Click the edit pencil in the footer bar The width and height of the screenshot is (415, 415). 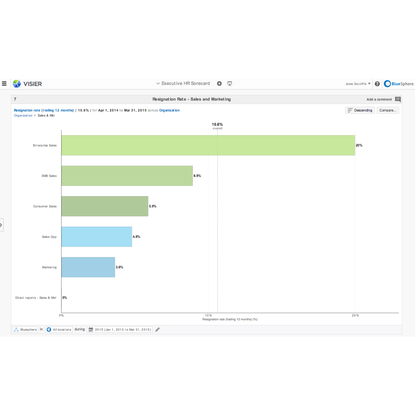pyautogui.click(x=158, y=329)
